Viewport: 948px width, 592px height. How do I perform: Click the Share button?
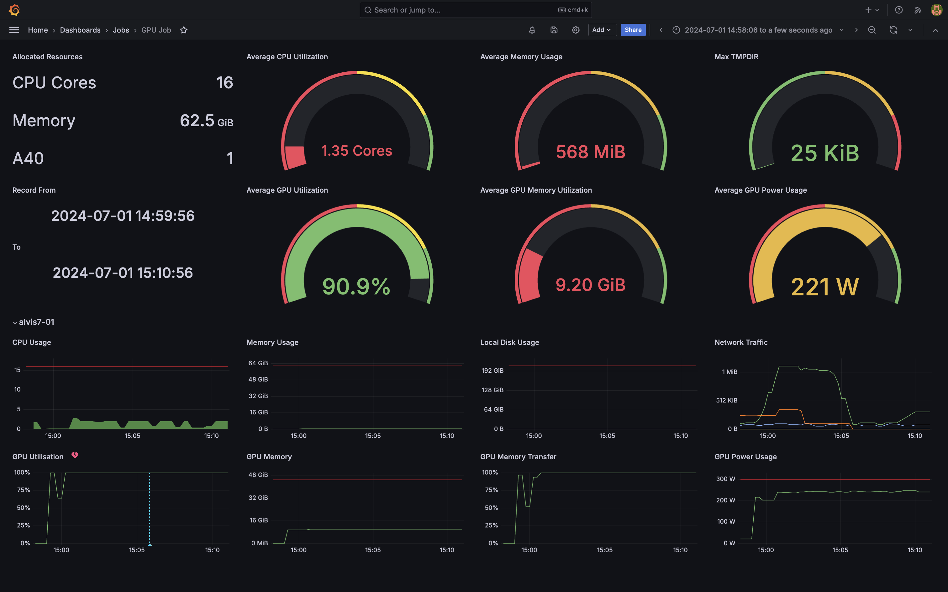point(633,30)
